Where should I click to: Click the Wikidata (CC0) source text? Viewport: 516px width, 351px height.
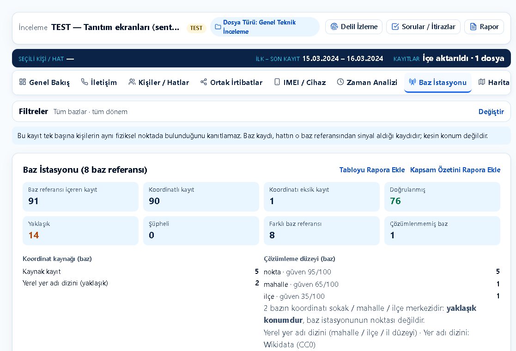click(290, 345)
